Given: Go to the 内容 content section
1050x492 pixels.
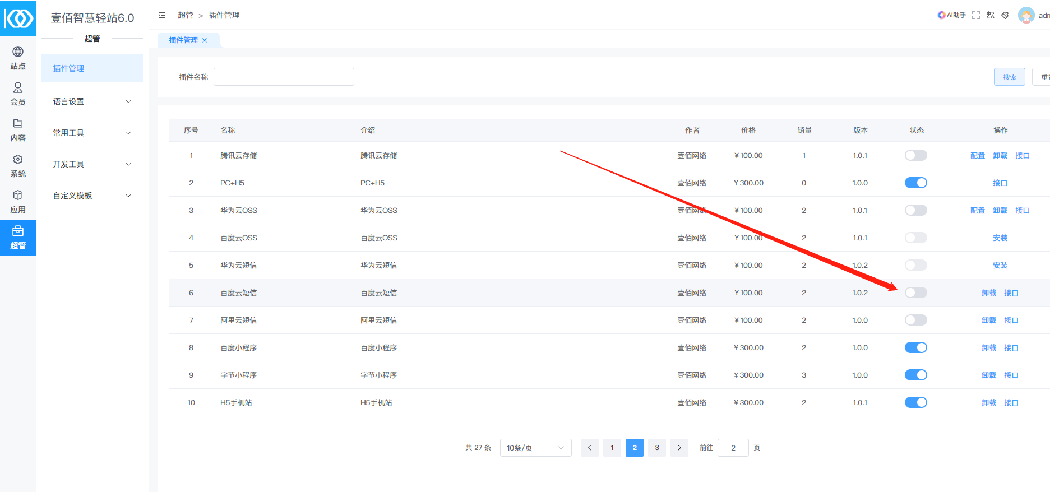Looking at the screenshot, I should (x=18, y=129).
